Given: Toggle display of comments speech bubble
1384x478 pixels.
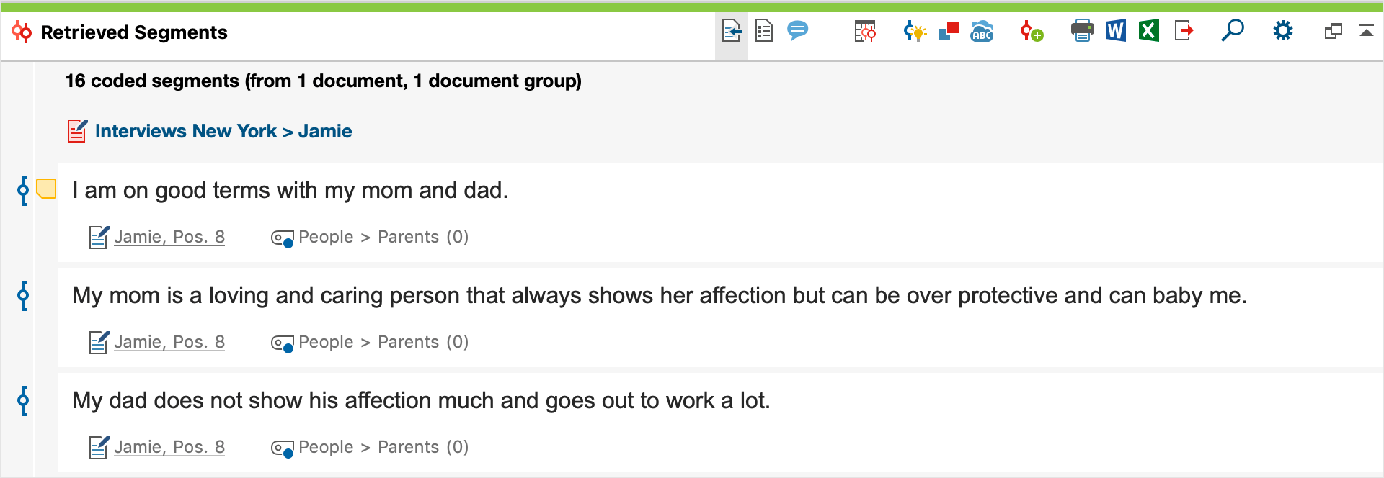Looking at the screenshot, I should 797,31.
